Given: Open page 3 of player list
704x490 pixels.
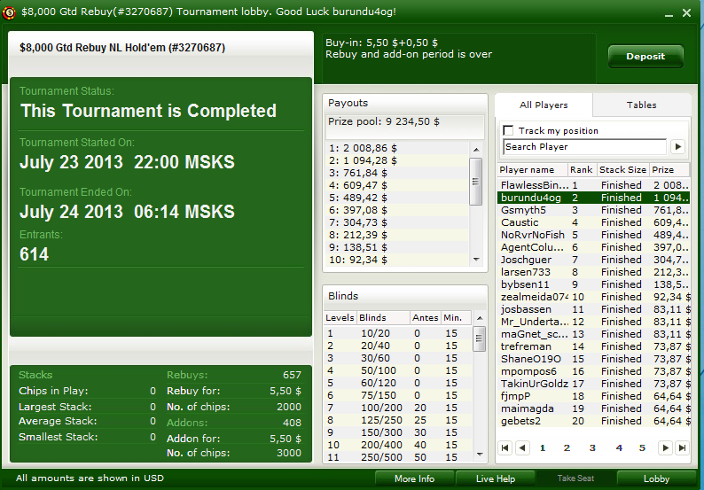Looking at the screenshot, I should point(592,447).
